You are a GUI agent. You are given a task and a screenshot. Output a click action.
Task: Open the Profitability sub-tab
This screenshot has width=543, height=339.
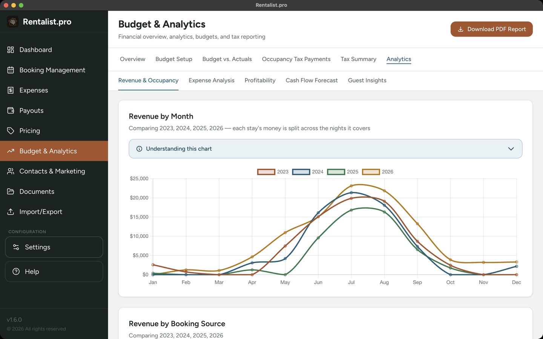[260, 81]
